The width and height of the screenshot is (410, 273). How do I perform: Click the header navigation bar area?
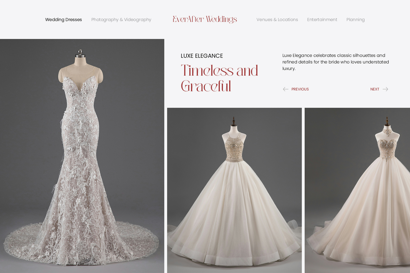pos(205,19)
